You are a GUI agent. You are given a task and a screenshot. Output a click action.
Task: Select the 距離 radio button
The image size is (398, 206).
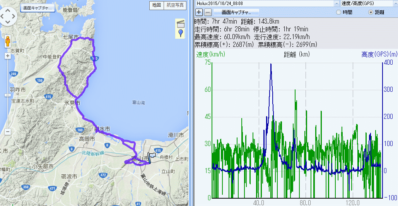(371, 12)
